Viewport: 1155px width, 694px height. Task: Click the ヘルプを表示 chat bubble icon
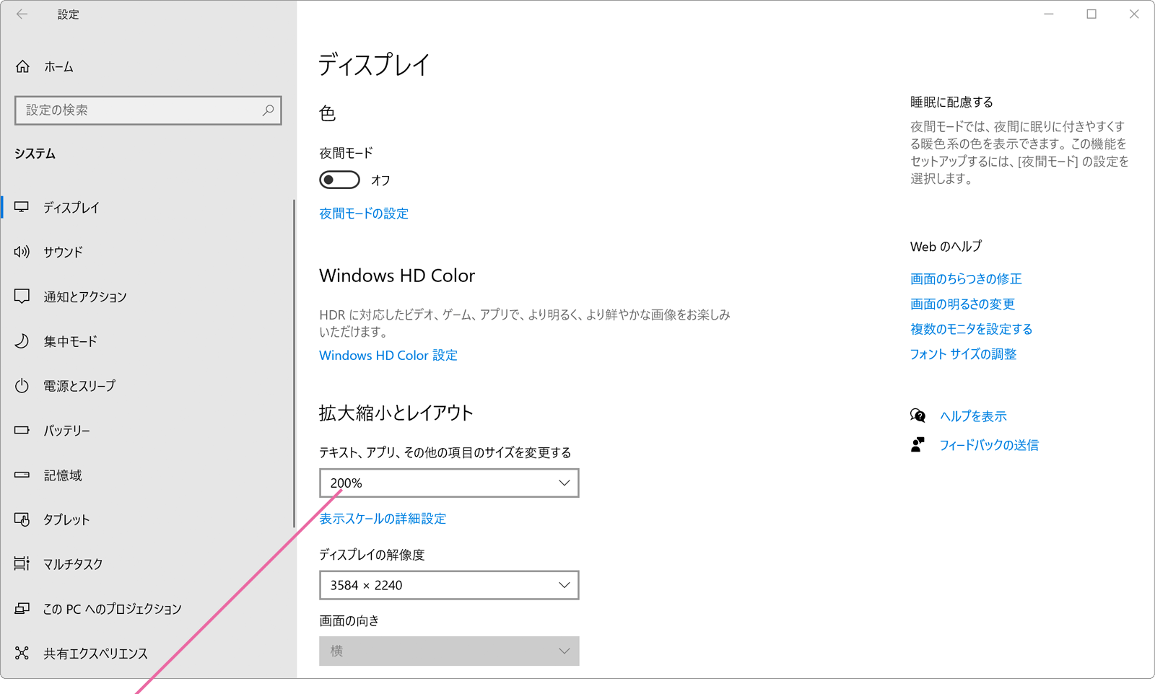[918, 416]
